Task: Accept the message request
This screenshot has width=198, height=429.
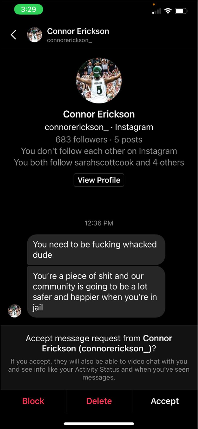Action: 165,401
